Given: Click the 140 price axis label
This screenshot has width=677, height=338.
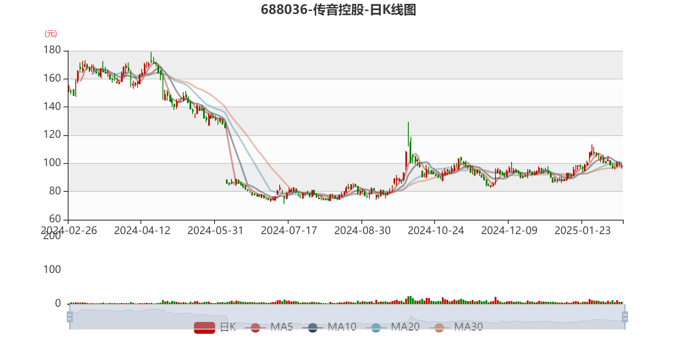Looking at the screenshot, I should coord(52,106).
